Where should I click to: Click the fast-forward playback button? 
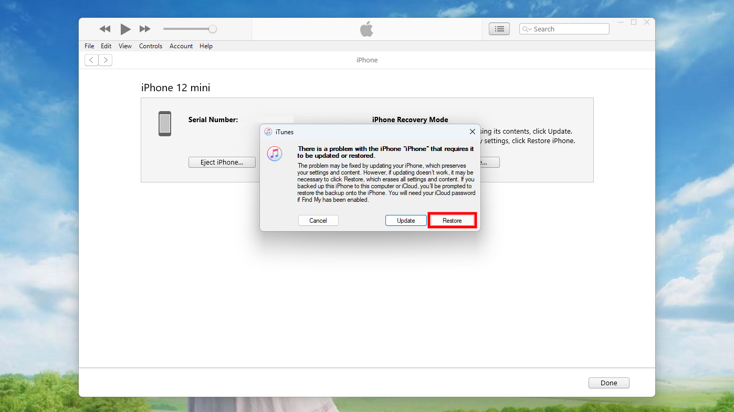click(x=145, y=29)
